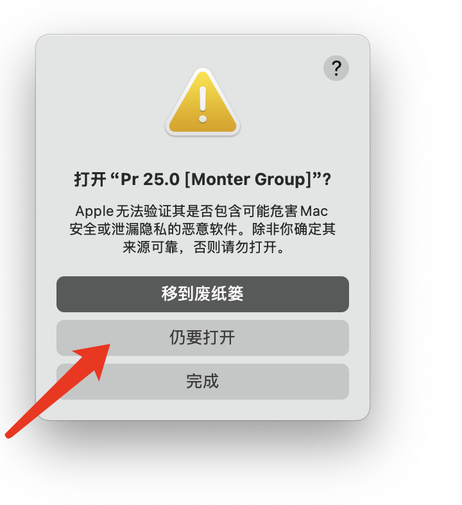Open help via the question mark button

click(336, 68)
